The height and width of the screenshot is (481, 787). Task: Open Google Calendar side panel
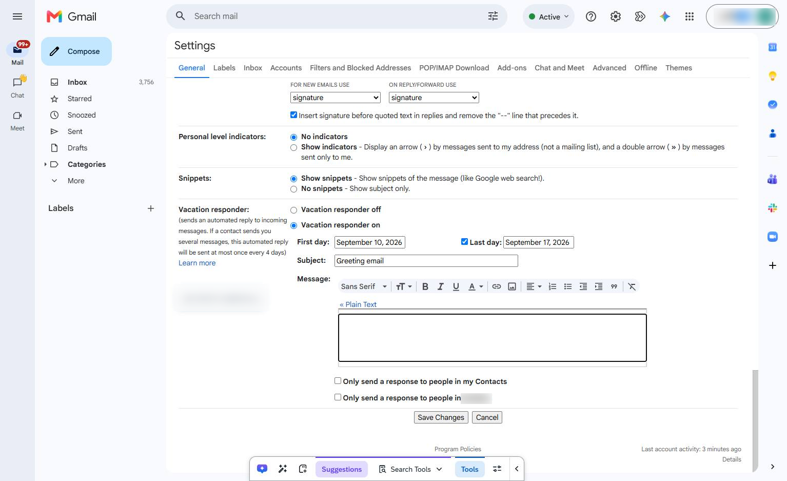(x=773, y=47)
